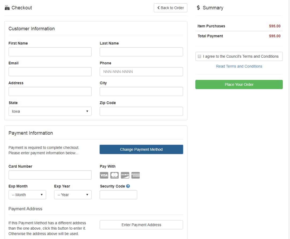Click the American Express card icon

click(136, 175)
